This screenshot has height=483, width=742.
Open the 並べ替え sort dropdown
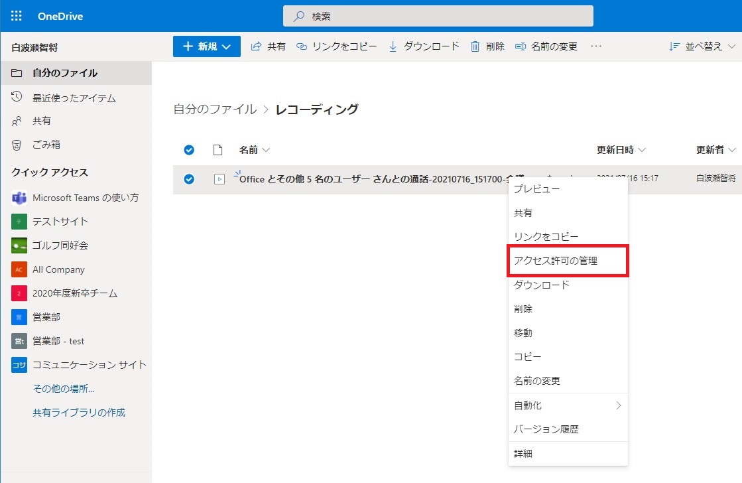[x=703, y=46]
